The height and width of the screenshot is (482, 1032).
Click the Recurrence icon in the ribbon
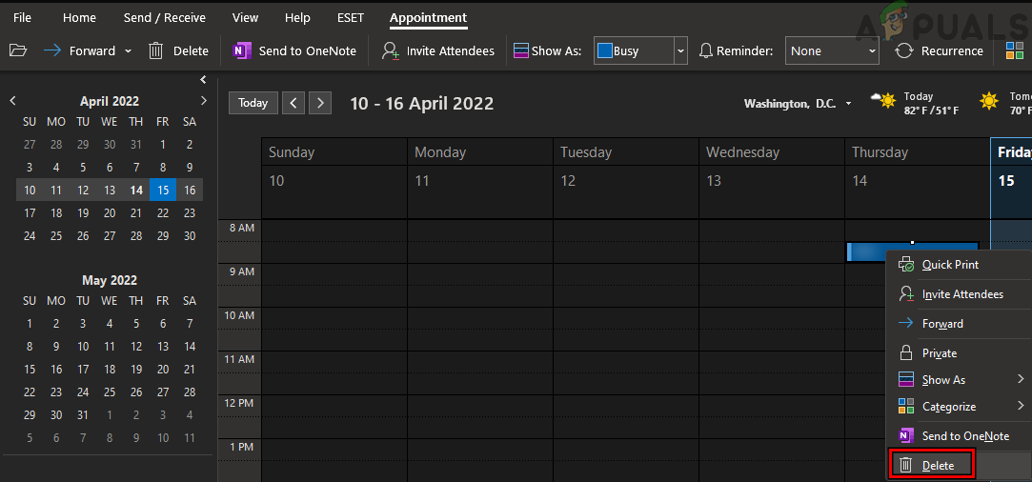point(904,51)
